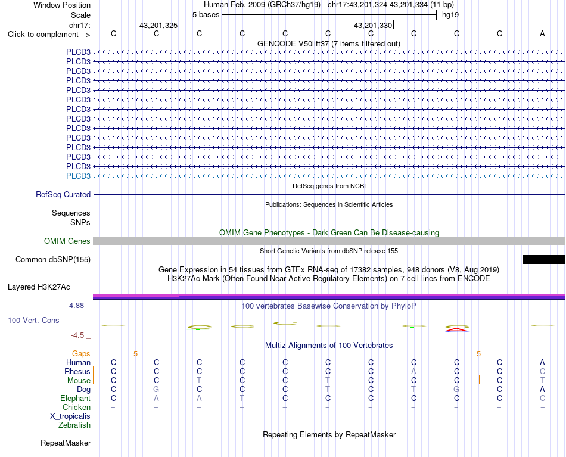Click the 'Click to complement -->' label
Image resolution: width=566 pixels, height=457 pixels.
(49, 35)
